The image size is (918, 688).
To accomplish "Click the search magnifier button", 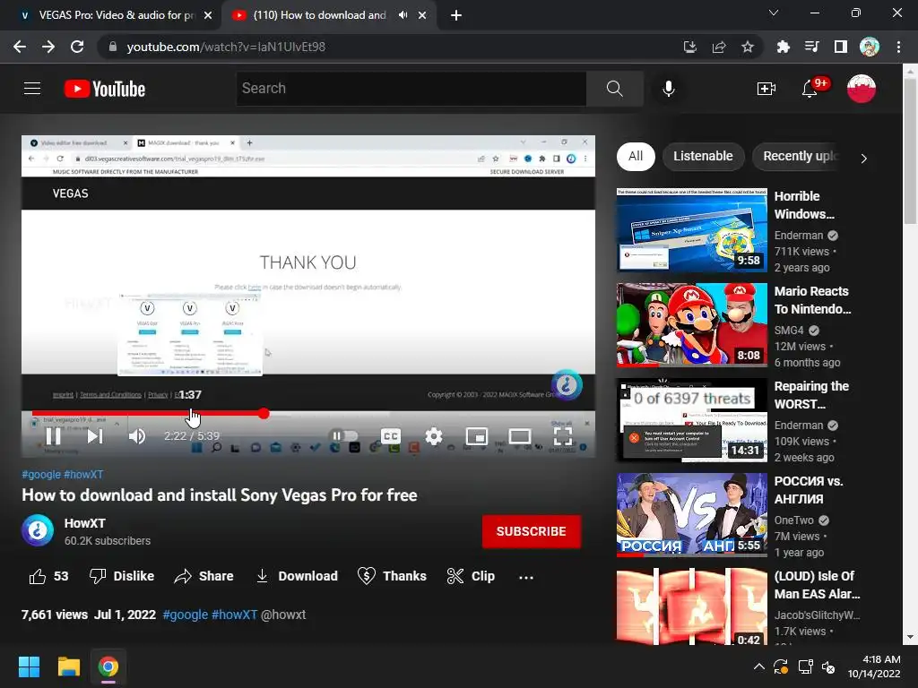I will 614,89.
